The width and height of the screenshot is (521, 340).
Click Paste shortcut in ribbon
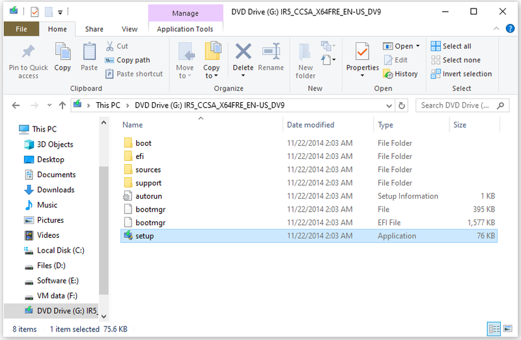pyautogui.click(x=134, y=74)
